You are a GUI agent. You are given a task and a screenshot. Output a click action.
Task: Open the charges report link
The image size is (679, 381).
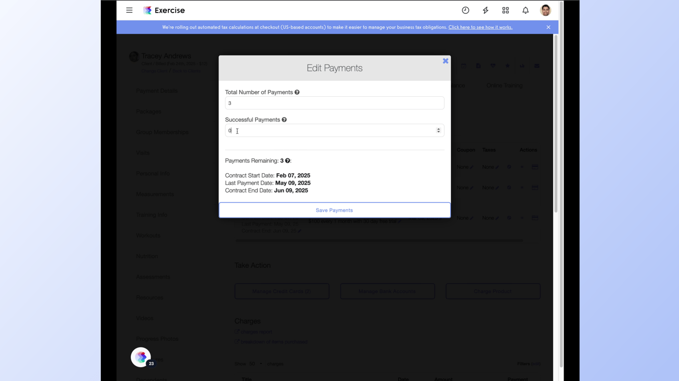254,332
